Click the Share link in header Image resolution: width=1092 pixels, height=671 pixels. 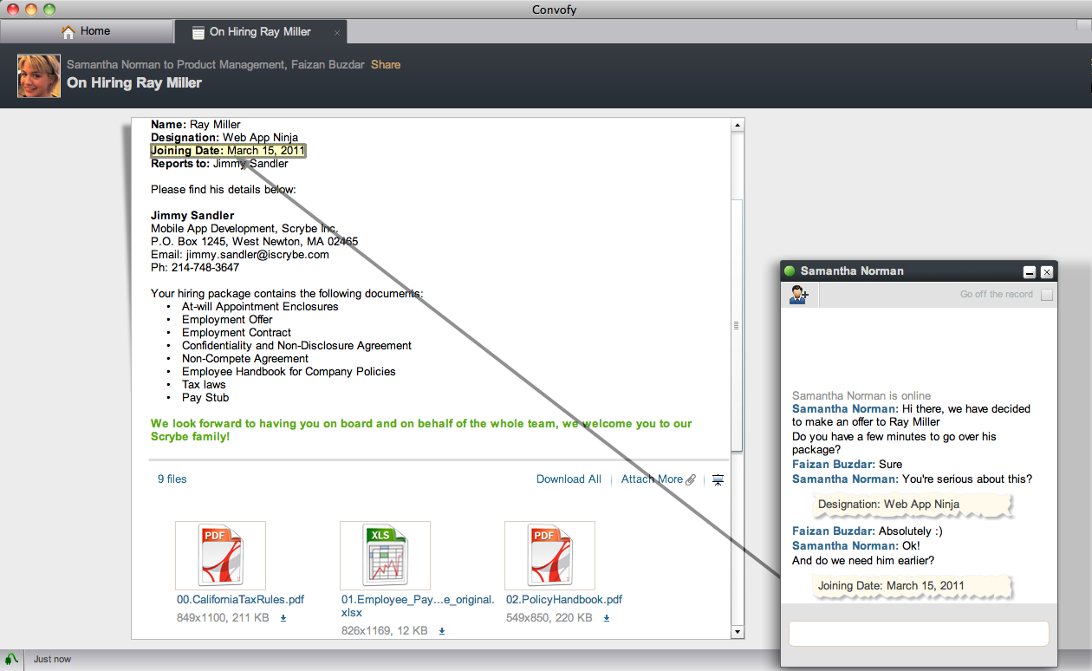(386, 65)
